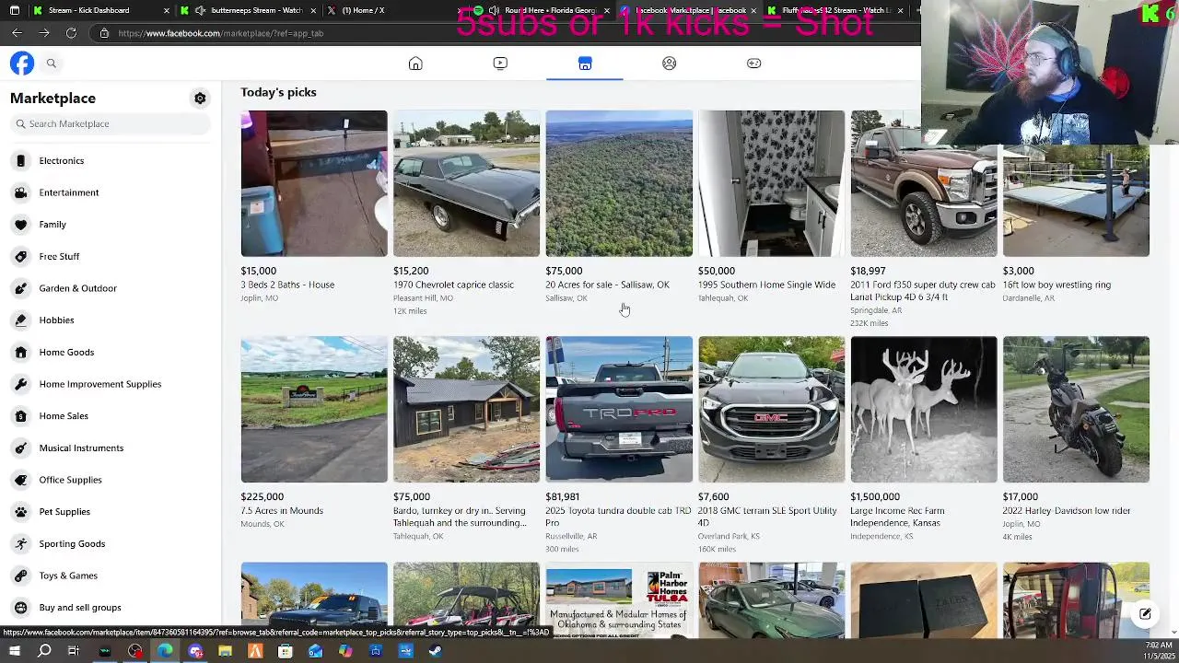Open the $50,000 Southern Home listing photo

(771, 183)
